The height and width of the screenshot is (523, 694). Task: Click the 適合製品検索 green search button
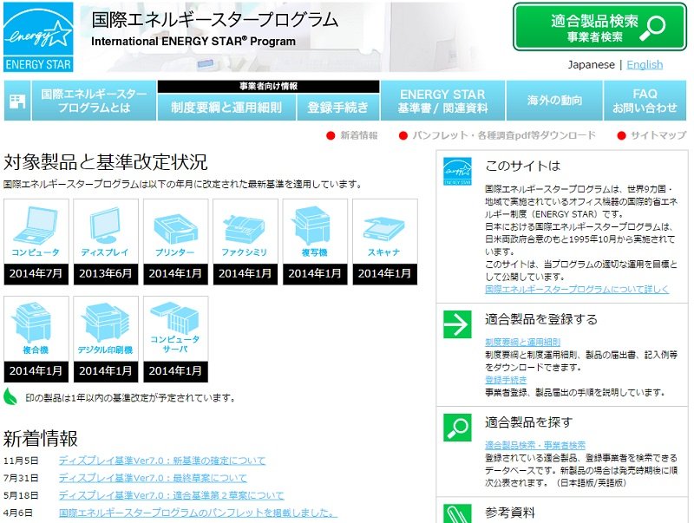point(599,28)
